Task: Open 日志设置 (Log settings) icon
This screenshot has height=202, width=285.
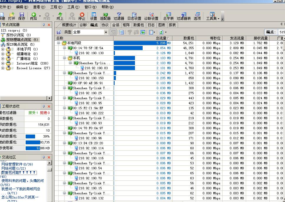Action: tap(134, 16)
